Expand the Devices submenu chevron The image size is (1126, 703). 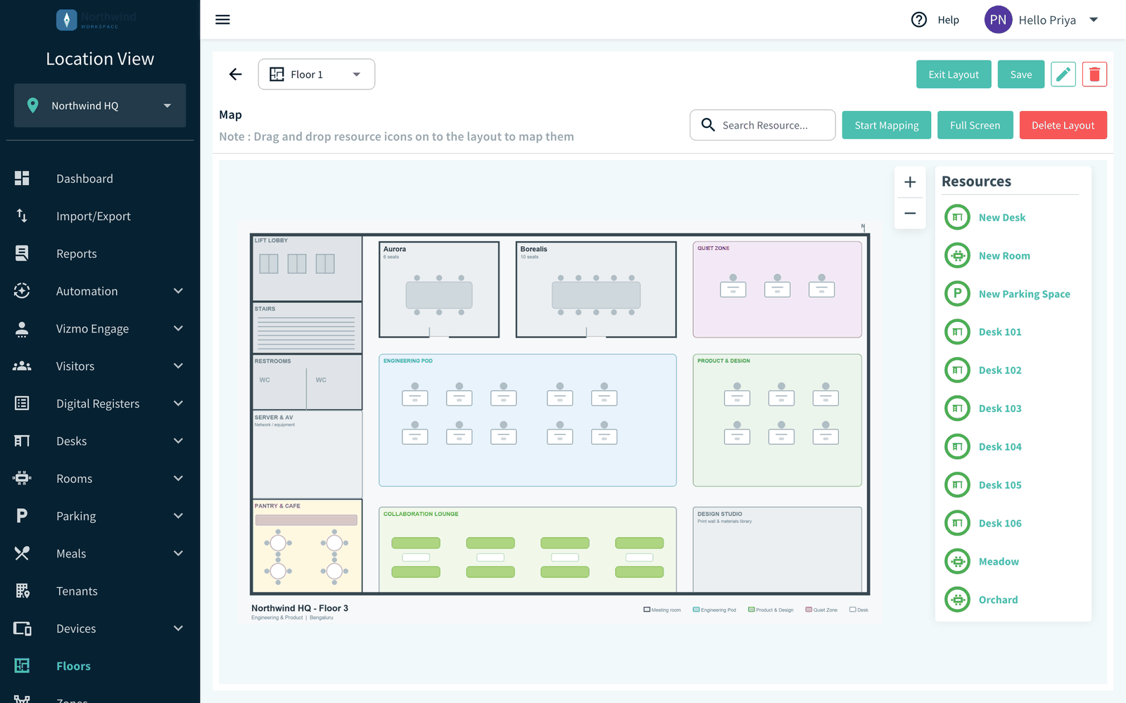coord(178,628)
